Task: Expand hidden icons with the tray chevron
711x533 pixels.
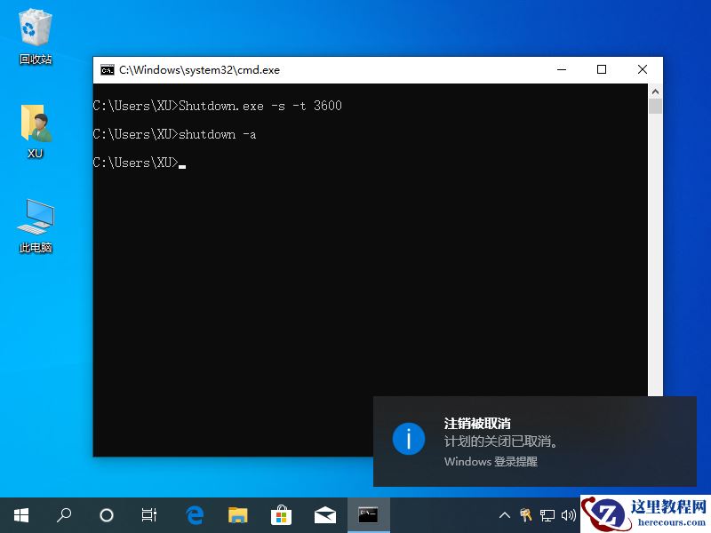Action: [504, 515]
